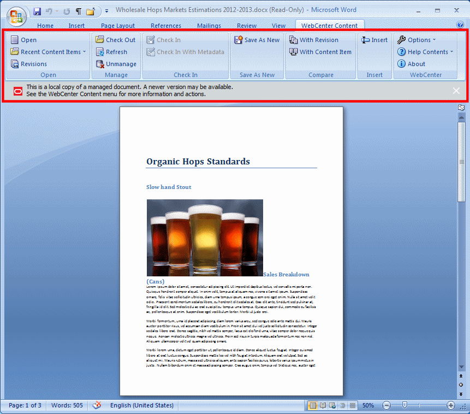The height and width of the screenshot is (414, 470).
Task: Open the Home ribbon tab
Action: click(45, 26)
